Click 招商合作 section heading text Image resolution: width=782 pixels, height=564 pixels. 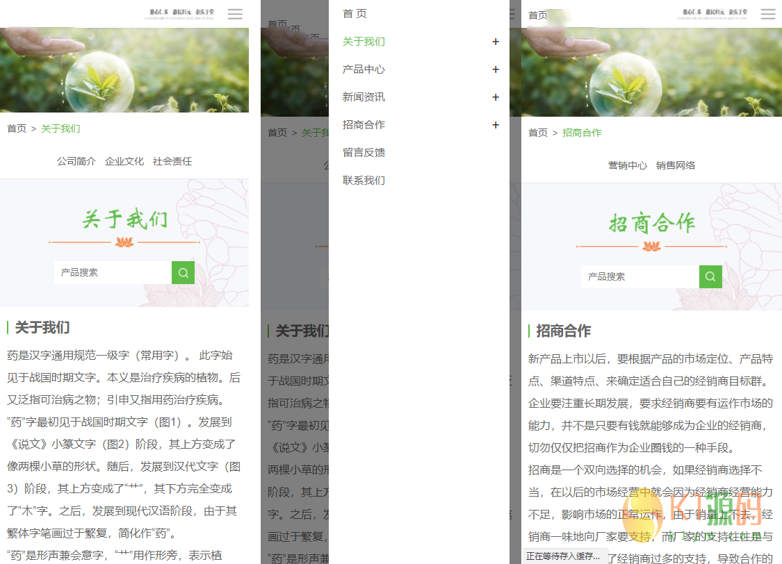pyautogui.click(x=564, y=331)
